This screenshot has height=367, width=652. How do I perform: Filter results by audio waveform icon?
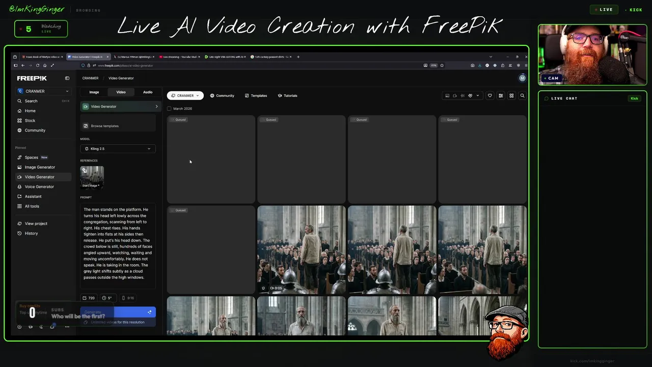(463, 95)
